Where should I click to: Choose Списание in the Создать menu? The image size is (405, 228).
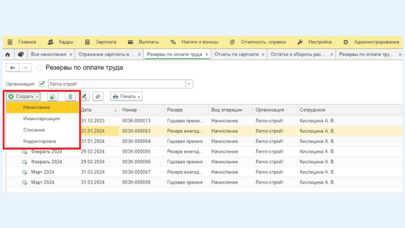tap(34, 130)
